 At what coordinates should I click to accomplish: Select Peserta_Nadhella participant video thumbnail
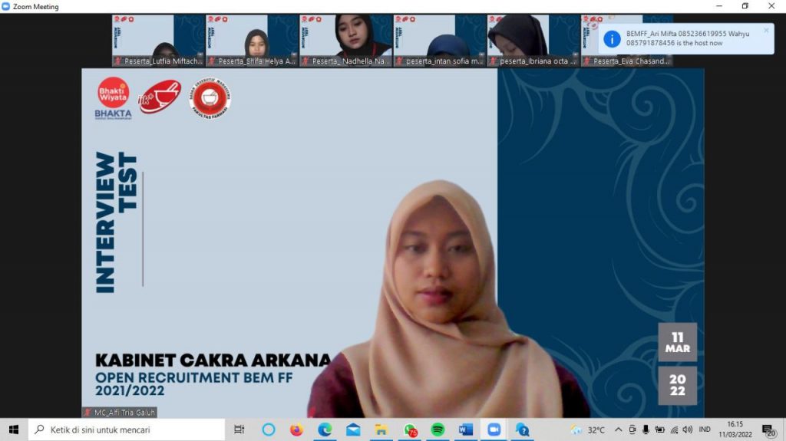tap(345, 40)
